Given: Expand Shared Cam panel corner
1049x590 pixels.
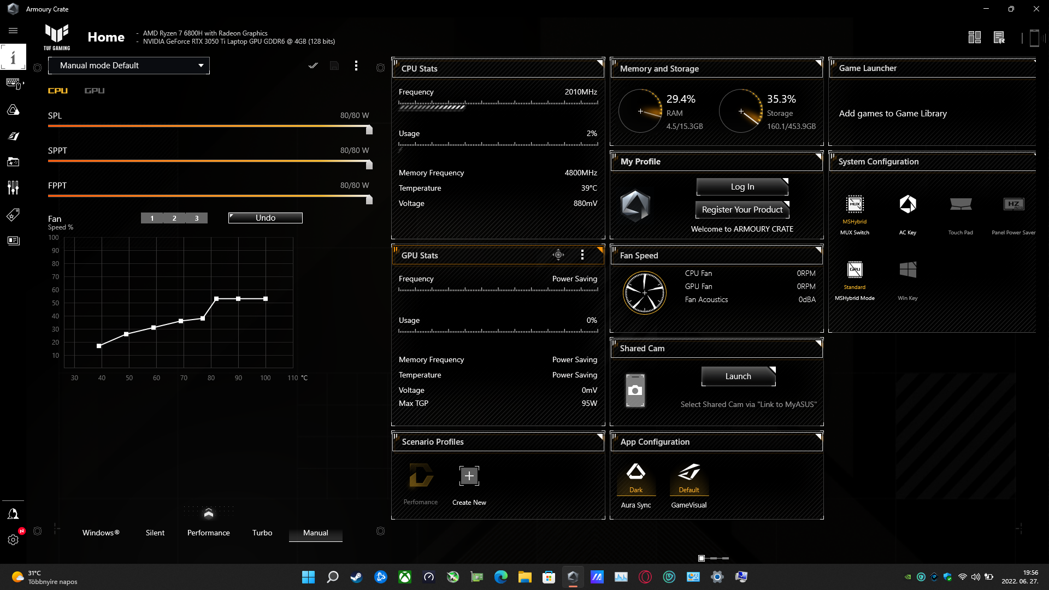Looking at the screenshot, I should tap(818, 343).
